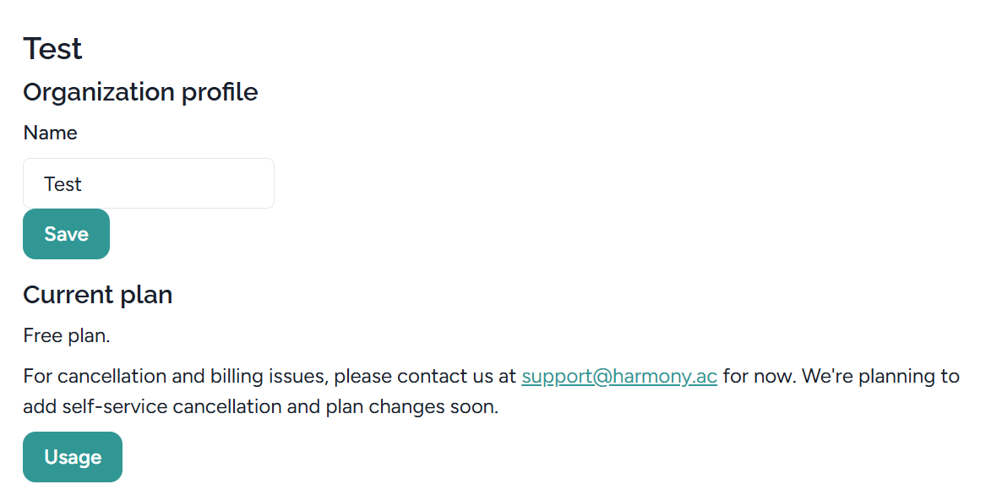Save the organization profile name
Screen dimensions: 991x495
point(66,234)
